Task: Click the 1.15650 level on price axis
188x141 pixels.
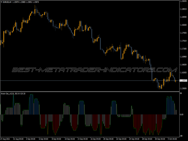Action: click(184, 89)
